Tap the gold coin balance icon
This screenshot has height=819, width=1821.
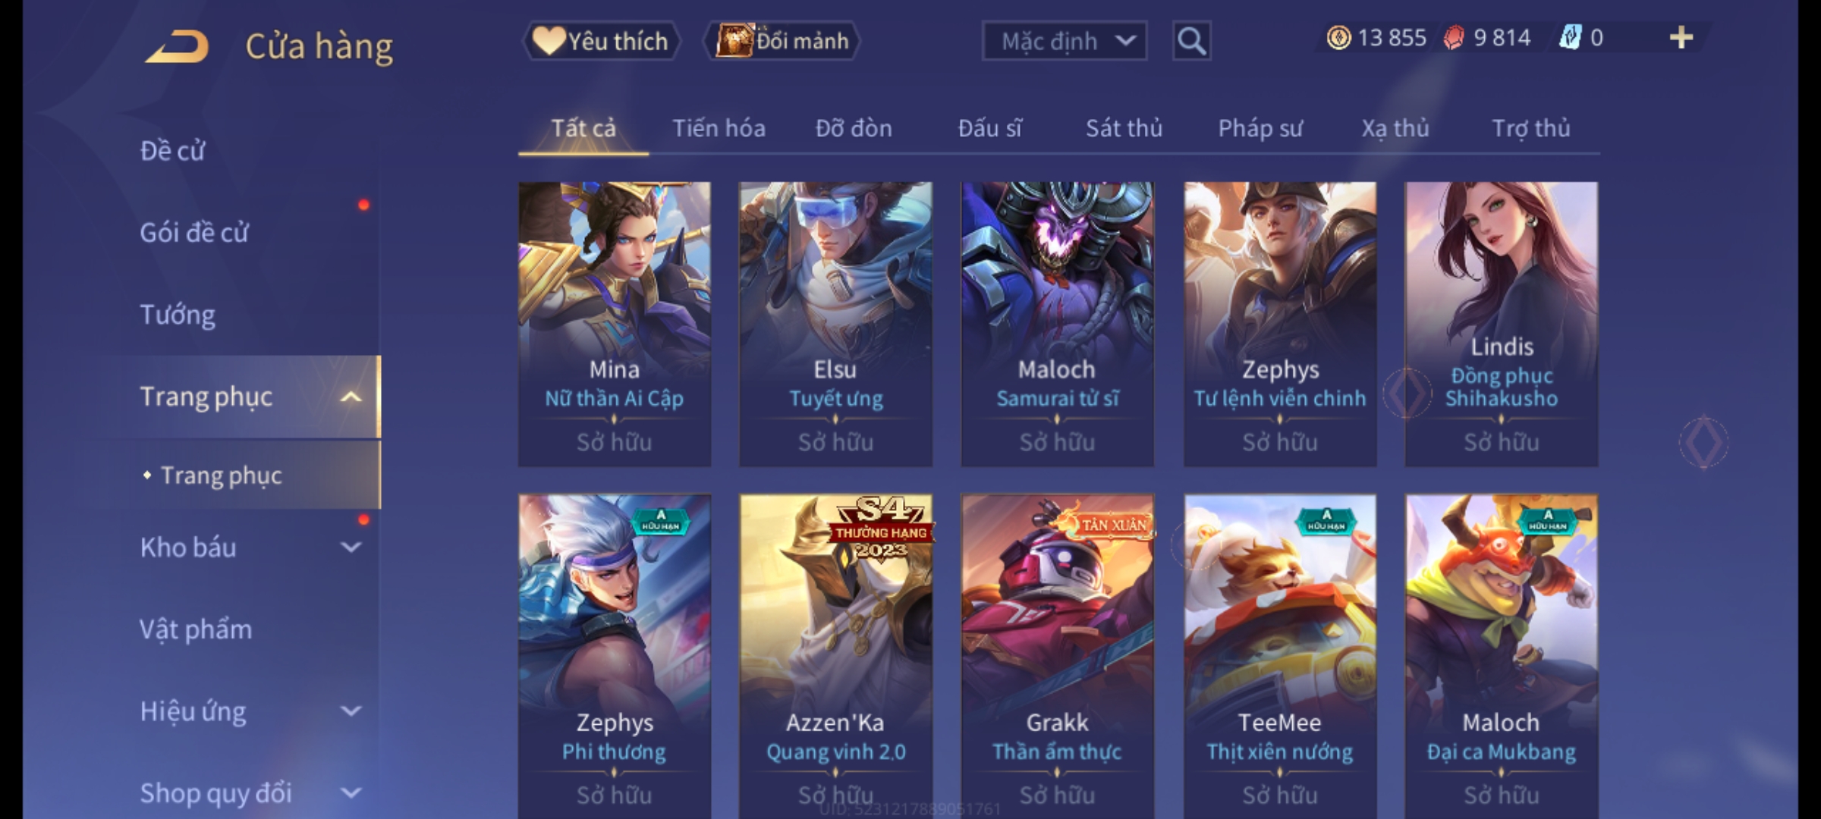tap(1338, 37)
